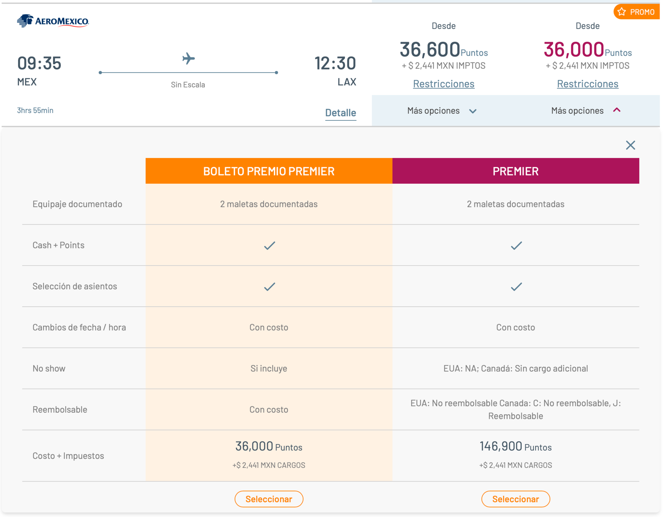This screenshot has width=666, height=517.
Task: Click the Equipaje documentado row label
Action: pos(77,204)
